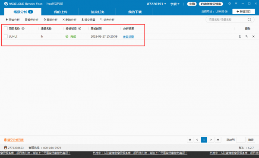Click the QQ contact 2773398623
This screenshot has height=158, width=259.
point(14,148)
